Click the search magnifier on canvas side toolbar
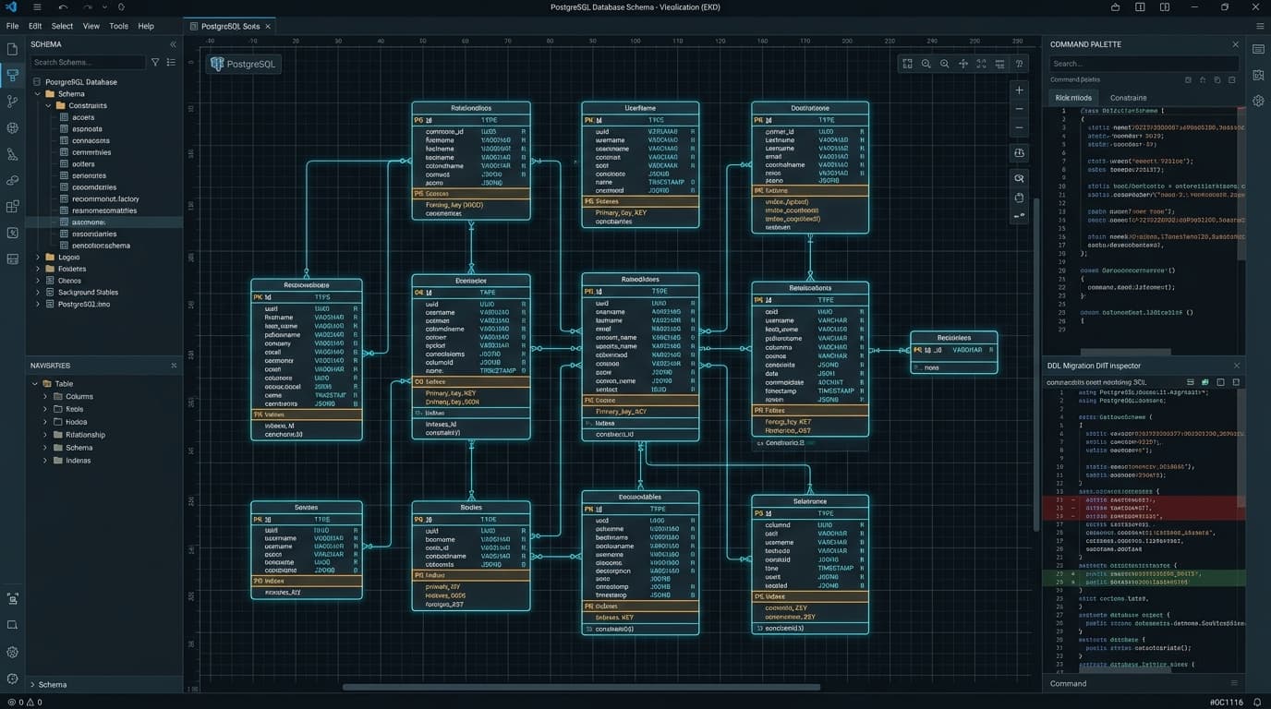The height and width of the screenshot is (709, 1271). pyautogui.click(x=1019, y=178)
